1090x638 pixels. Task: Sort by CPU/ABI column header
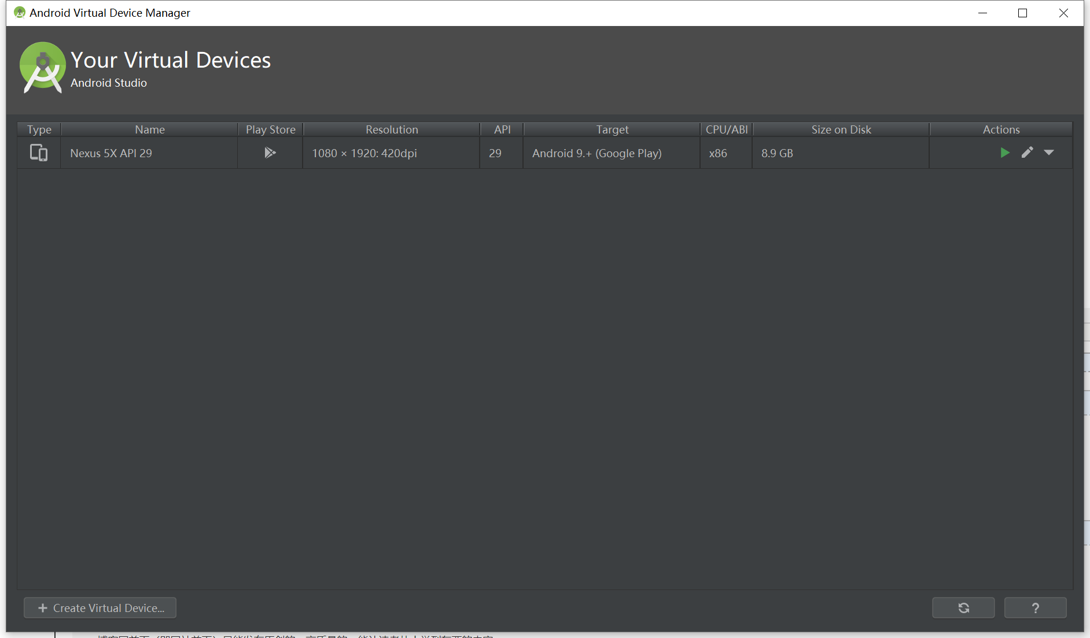point(727,129)
